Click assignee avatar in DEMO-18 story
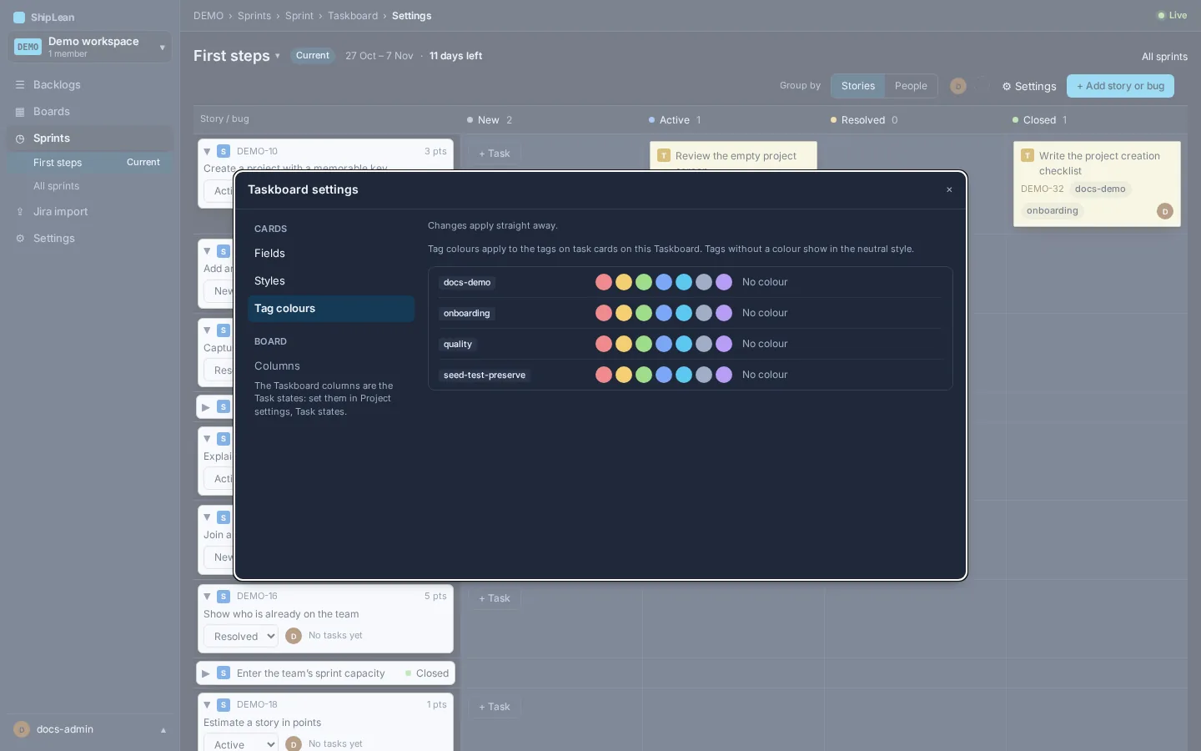The height and width of the screenshot is (751, 1201). [x=294, y=743]
